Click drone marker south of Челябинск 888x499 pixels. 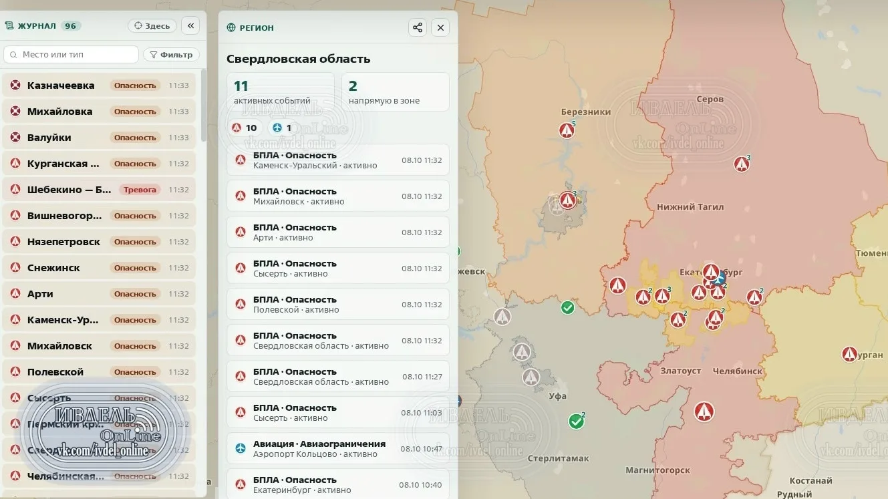coord(704,411)
